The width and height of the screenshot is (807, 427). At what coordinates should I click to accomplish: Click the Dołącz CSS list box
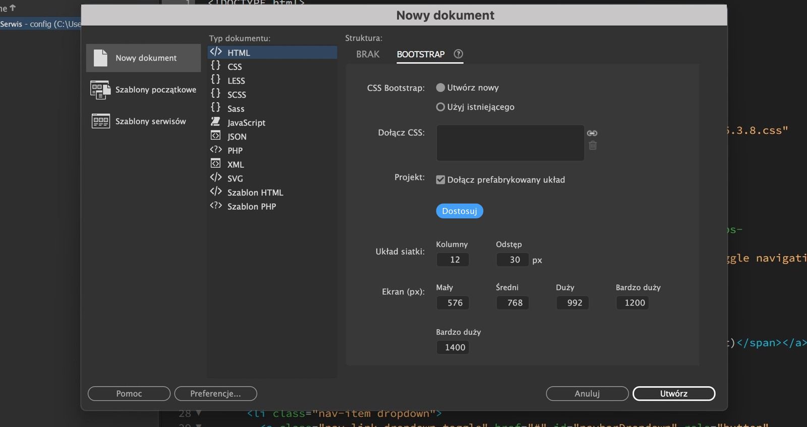pos(510,143)
